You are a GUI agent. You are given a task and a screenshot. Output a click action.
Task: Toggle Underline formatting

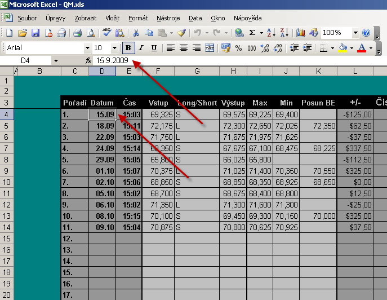pos(154,48)
